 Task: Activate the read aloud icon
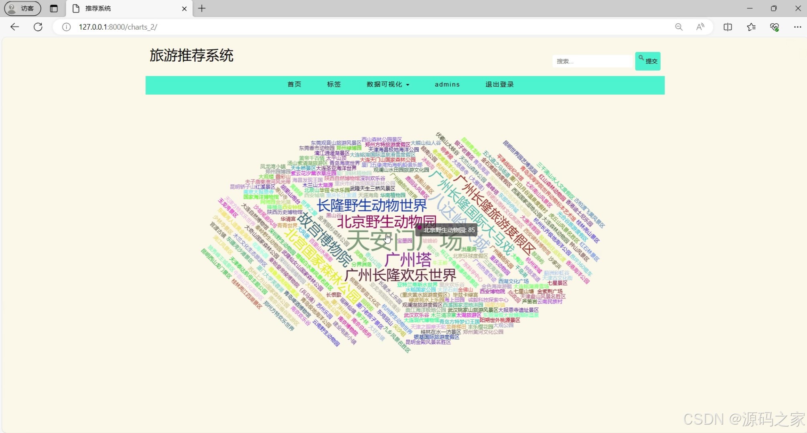click(700, 27)
